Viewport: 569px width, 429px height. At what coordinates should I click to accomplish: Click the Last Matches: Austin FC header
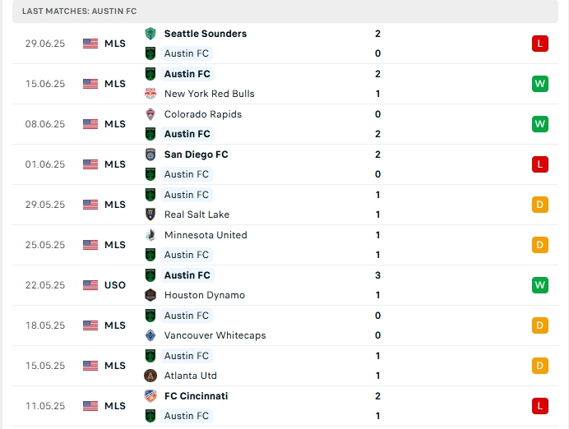click(80, 11)
